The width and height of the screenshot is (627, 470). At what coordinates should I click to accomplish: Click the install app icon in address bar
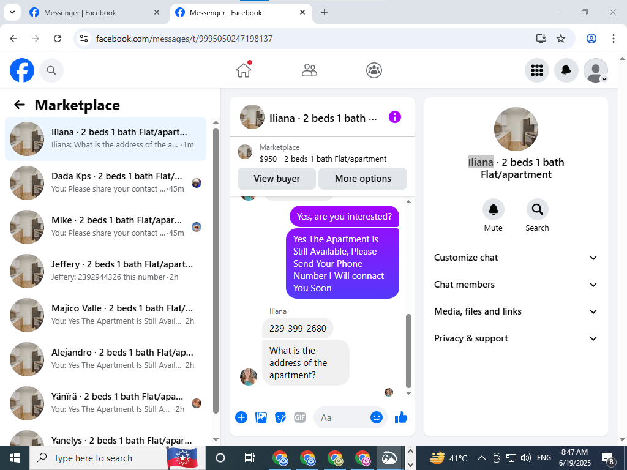[541, 39]
